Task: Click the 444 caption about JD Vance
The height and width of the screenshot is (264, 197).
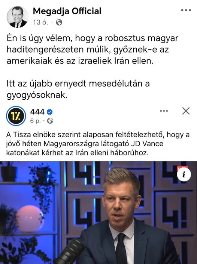Action: pos(98,144)
